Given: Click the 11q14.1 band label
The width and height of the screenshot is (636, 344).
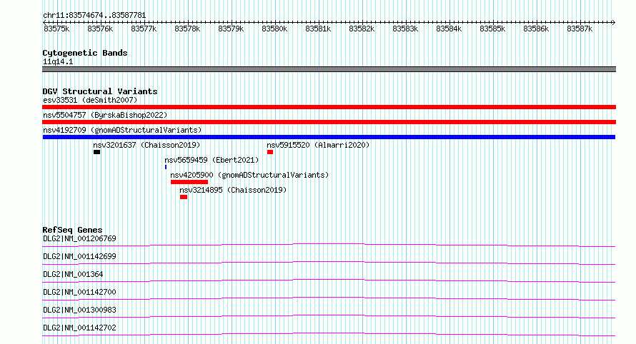Looking at the screenshot, I should pos(58,61).
